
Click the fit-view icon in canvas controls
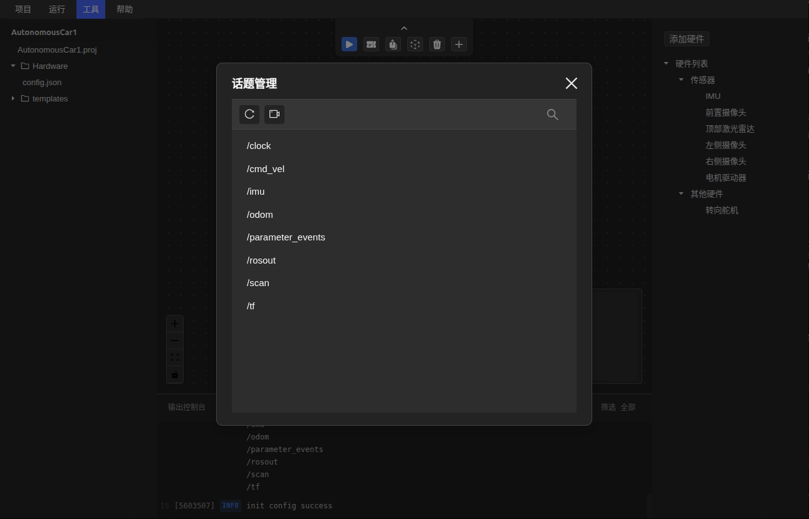[175, 357]
